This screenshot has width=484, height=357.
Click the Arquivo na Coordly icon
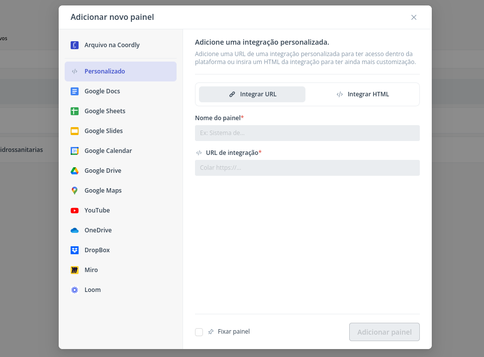coord(75,45)
